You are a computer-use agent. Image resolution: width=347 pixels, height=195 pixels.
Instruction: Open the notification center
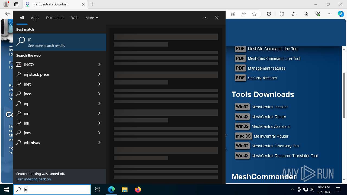[338, 190]
